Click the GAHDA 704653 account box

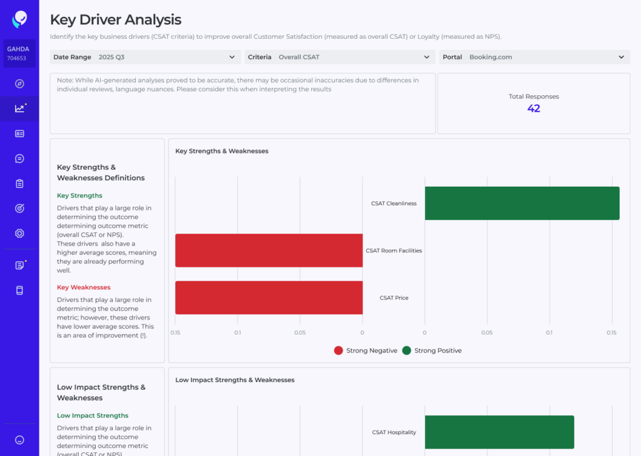coord(19,53)
